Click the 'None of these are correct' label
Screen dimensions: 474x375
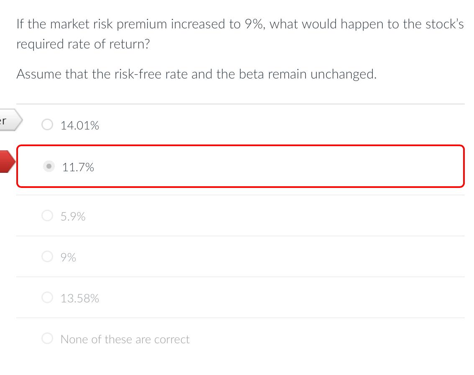pos(125,339)
